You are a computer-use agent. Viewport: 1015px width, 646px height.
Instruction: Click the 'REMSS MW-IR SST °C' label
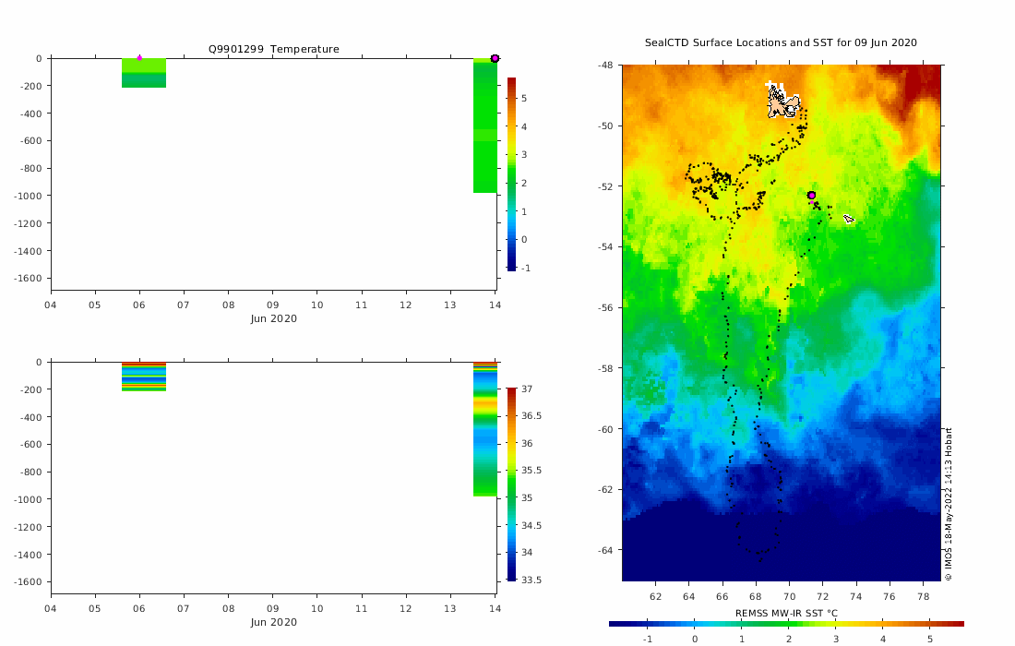pyautogui.click(x=786, y=613)
